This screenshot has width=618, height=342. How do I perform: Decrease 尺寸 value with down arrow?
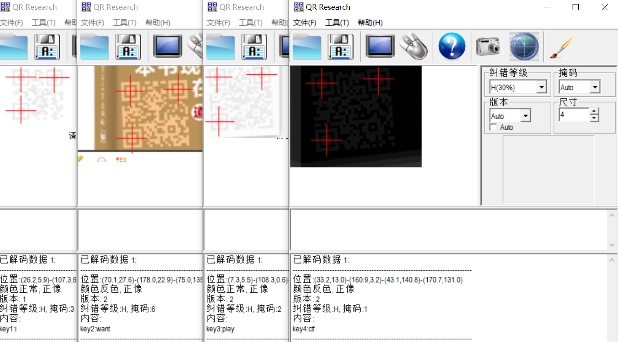pos(594,118)
